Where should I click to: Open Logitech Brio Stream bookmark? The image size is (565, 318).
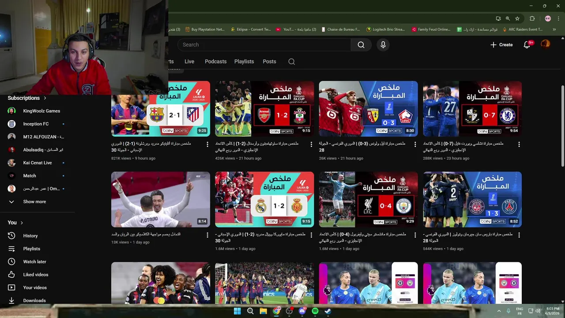point(385,30)
